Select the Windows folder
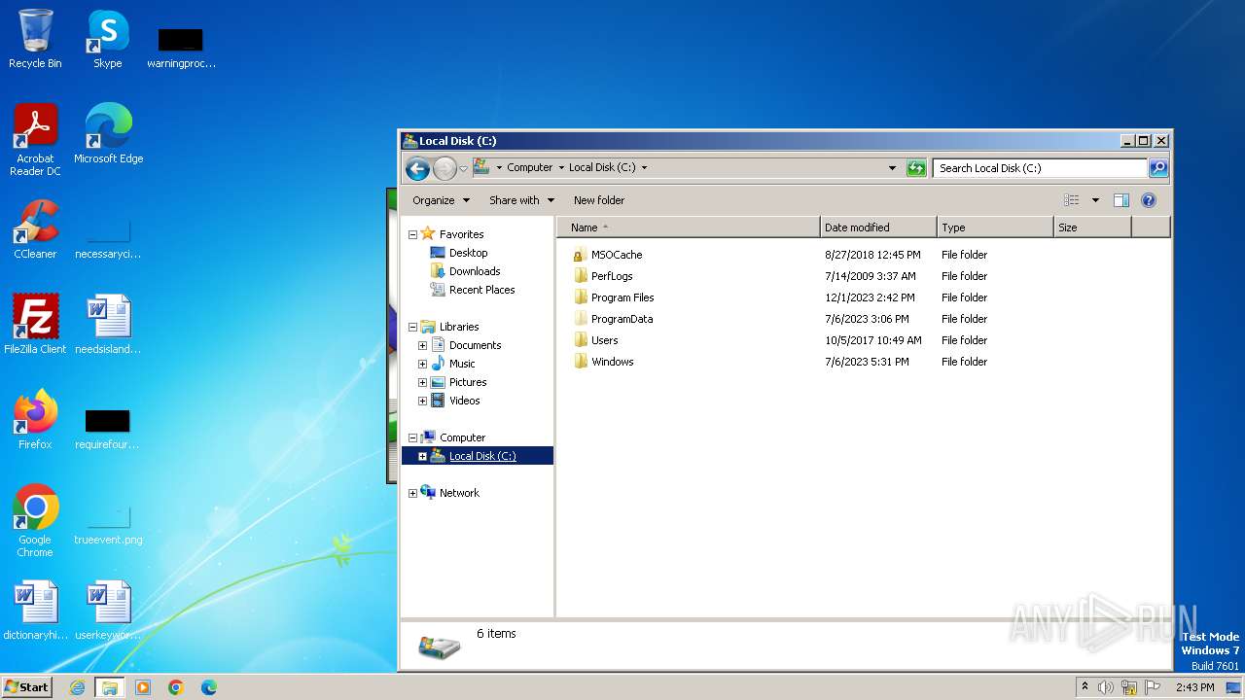Screen dimensions: 1245x700 tap(612, 362)
